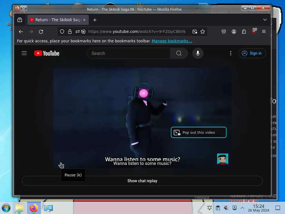Open a new tab with plus button

pos(95,20)
